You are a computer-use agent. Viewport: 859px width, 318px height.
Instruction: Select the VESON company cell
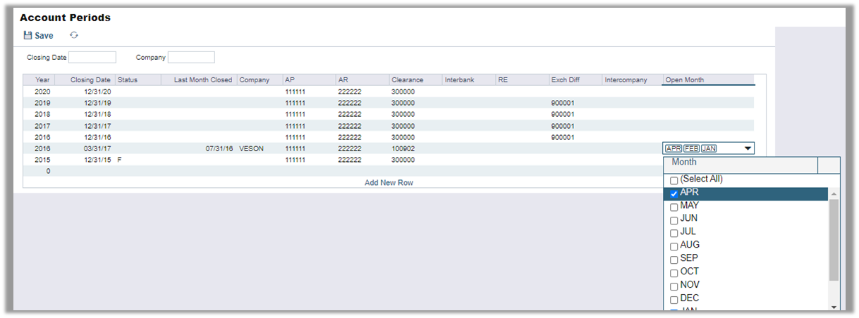click(x=251, y=148)
